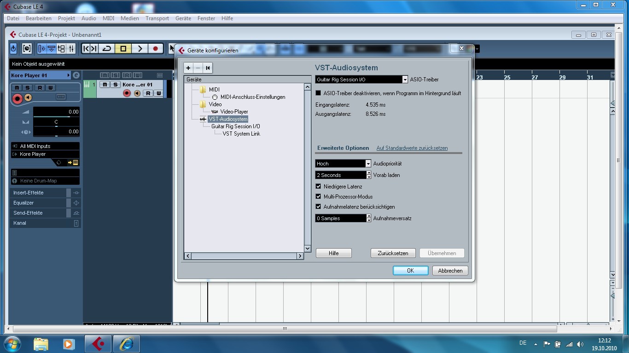Open channel settings with inspector 'e' icon
Viewport: 629px width, 353px height.
76,75
